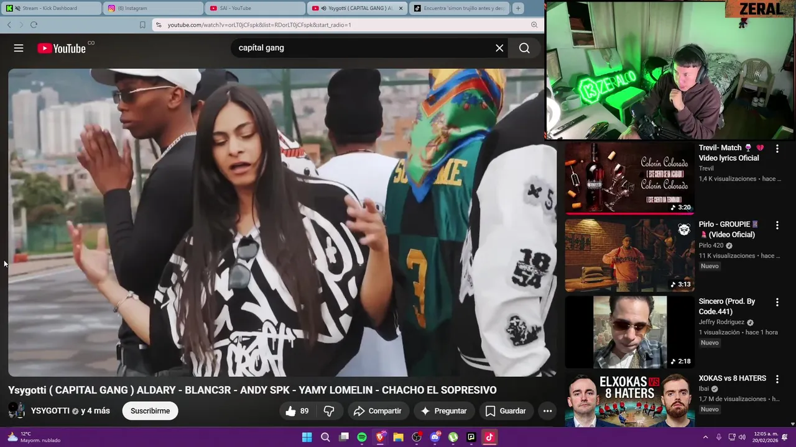Screen dimensions: 796x447
Task: Switch to Stream - Kick Dashboard tab
Action: pos(51,8)
